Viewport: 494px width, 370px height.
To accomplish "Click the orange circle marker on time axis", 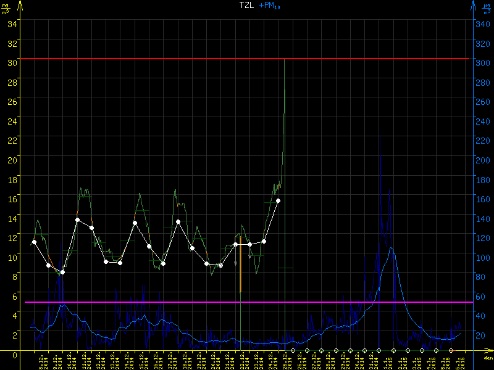I will click(x=451, y=350).
